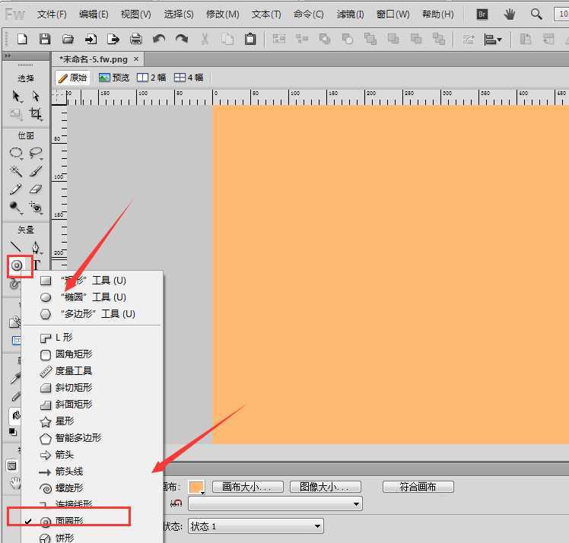
Task: Choose the Pen tool under 矢量
Action: [35, 247]
